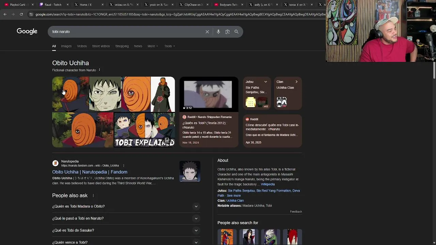Open the "Obito Uchiha | Narutopedia | Fandom" link
Image resolution: width=436 pixels, height=245 pixels.
pyautogui.click(x=90, y=172)
